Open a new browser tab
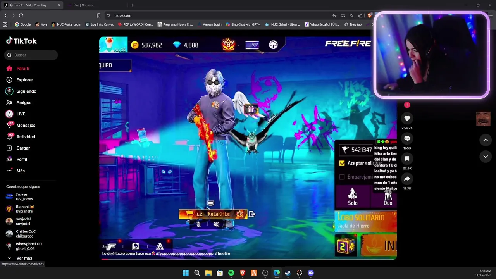 (x=132, y=5)
